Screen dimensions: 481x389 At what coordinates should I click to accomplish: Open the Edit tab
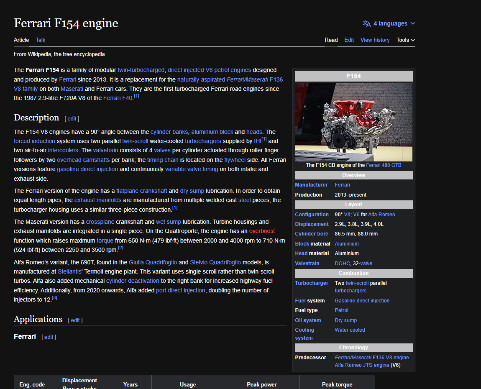(x=349, y=40)
